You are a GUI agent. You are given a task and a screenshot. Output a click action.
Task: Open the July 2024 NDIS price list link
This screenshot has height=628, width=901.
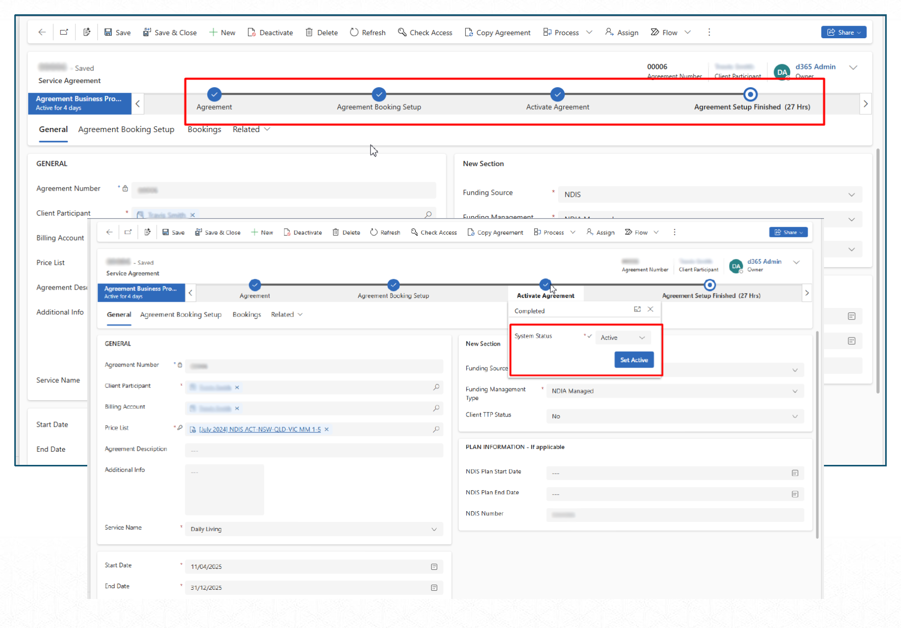(x=260, y=429)
